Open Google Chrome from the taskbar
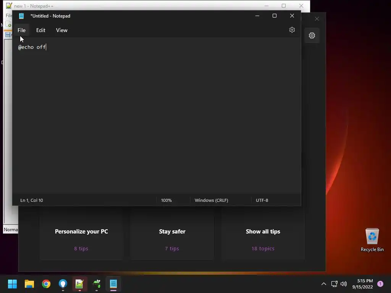The width and height of the screenshot is (391, 293). click(46, 284)
